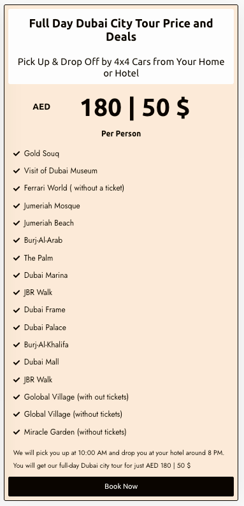Click the Per Person label

(121, 134)
